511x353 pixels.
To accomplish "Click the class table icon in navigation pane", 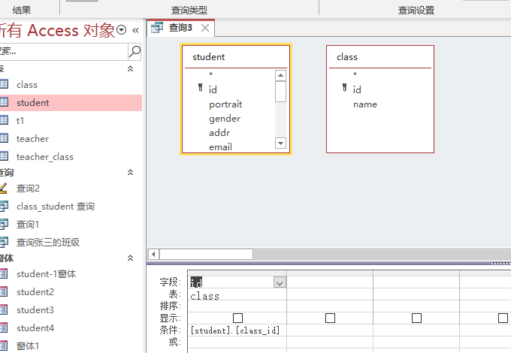I will 4,84.
